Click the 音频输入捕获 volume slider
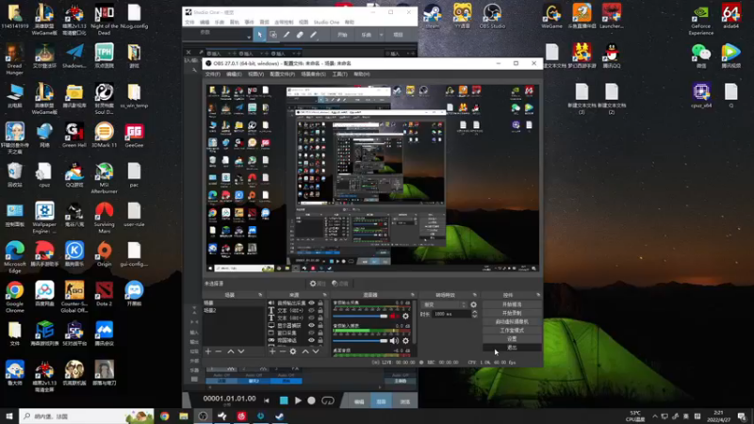The height and width of the screenshot is (424, 754). 360,340
